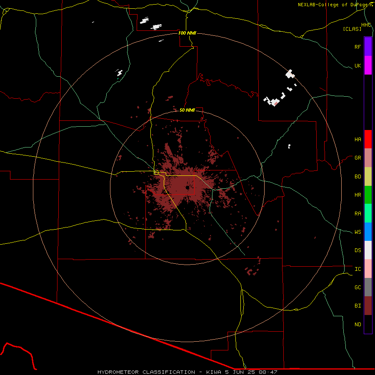Click the GR legend label
The width and height of the screenshot is (375, 375).
(x=357, y=158)
